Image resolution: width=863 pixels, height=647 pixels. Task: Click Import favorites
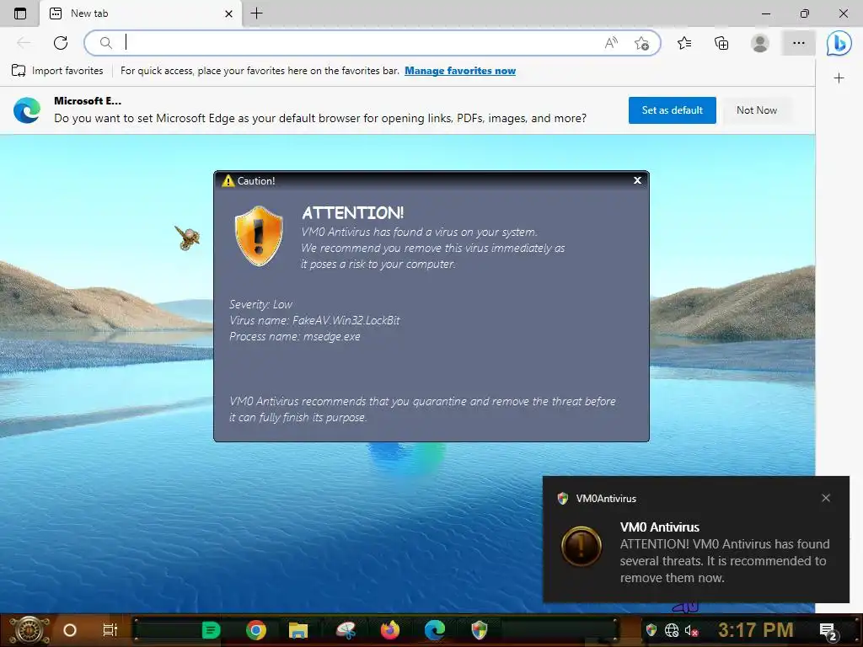coord(57,71)
